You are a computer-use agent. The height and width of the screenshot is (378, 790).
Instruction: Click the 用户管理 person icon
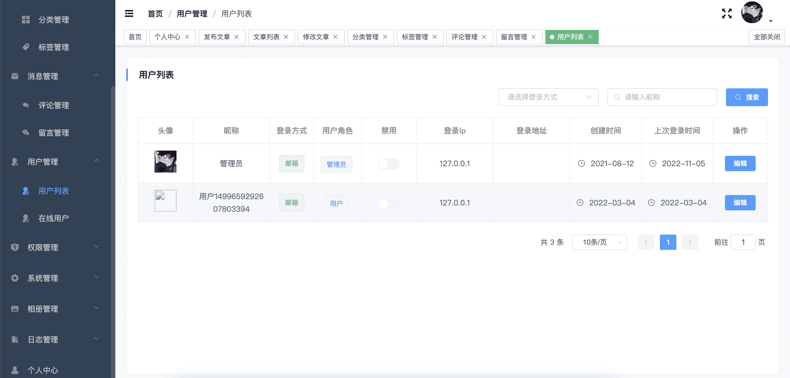point(15,162)
